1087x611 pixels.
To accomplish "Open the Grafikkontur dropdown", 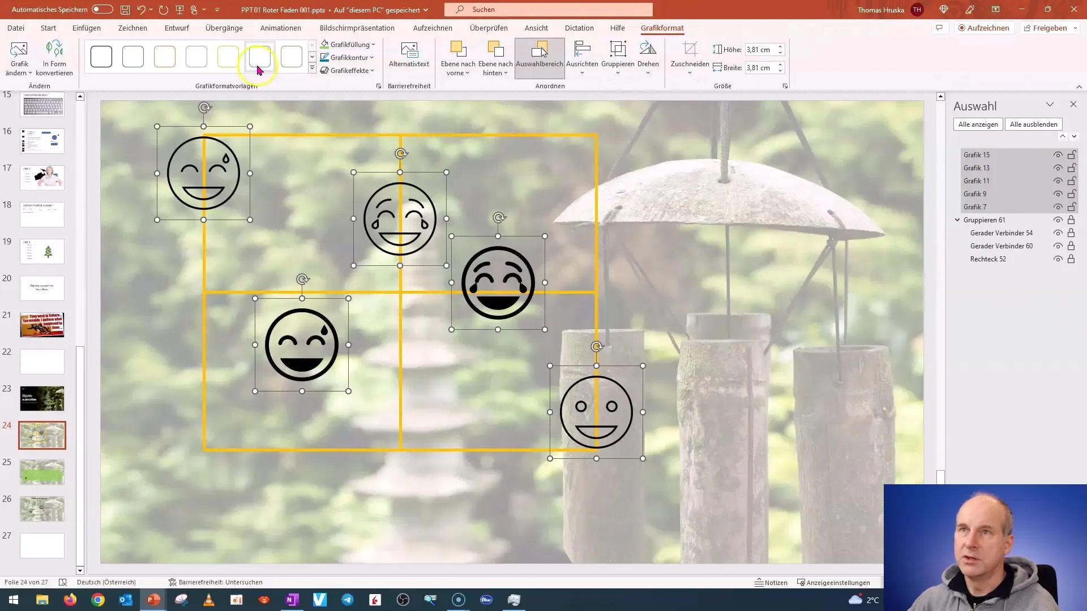I will coord(346,57).
